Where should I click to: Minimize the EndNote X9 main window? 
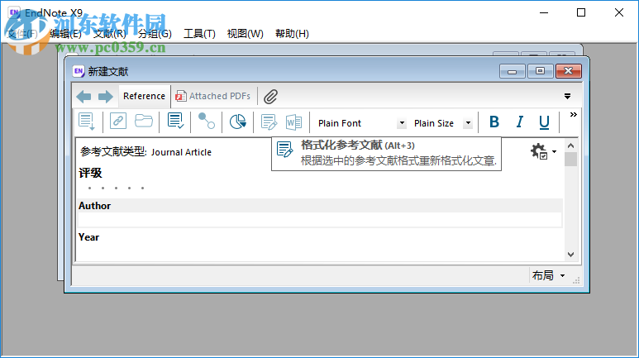(544, 12)
